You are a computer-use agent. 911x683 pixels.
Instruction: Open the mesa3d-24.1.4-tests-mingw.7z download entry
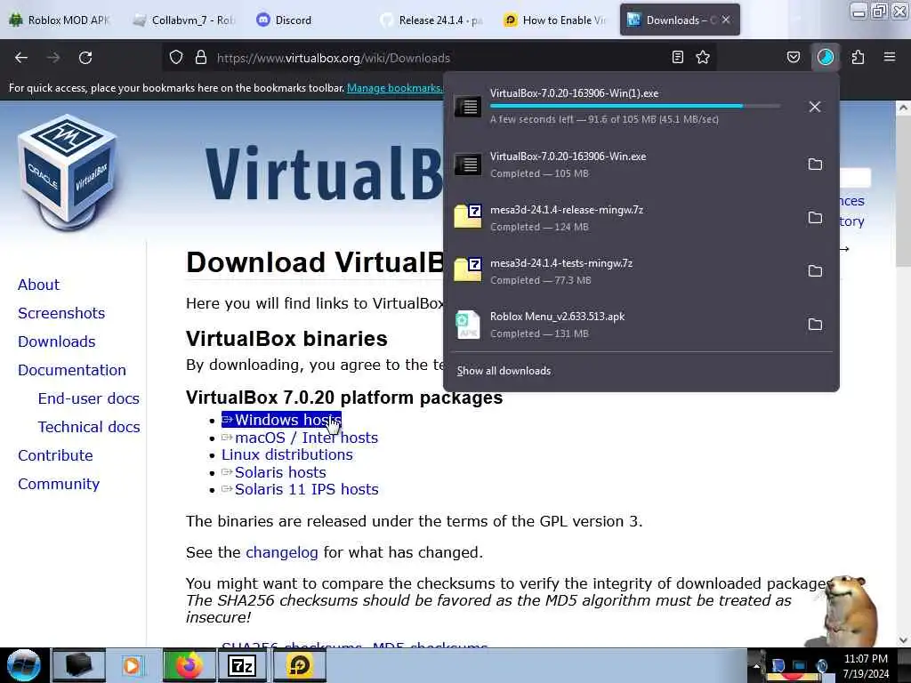pyautogui.click(x=622, y=271)
